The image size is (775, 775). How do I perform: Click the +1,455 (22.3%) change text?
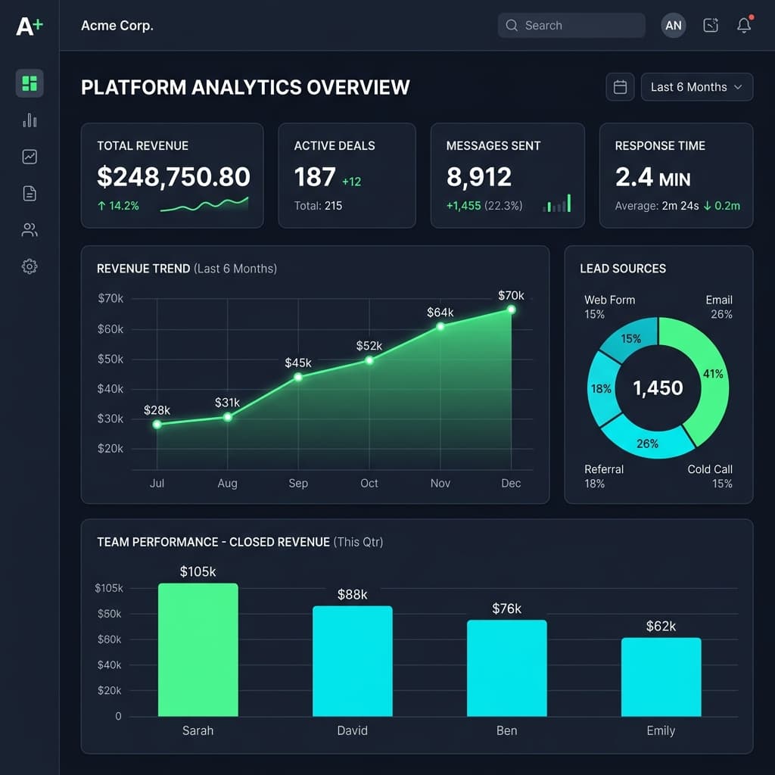pos(484,206)
